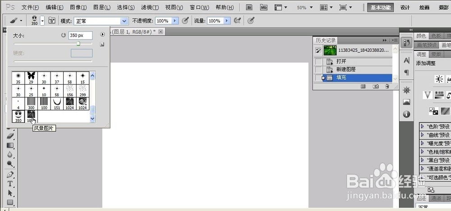Viewport: 451px width, 211px height.
Task: Set history brush source on snapshot
Action: pos(318,50)
